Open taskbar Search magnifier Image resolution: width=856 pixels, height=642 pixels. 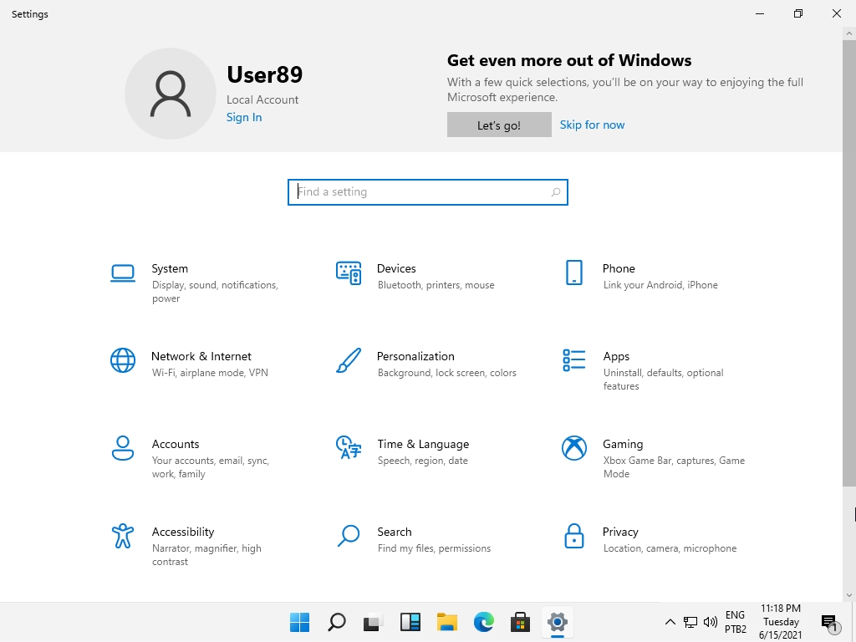[x=336, y=622]
